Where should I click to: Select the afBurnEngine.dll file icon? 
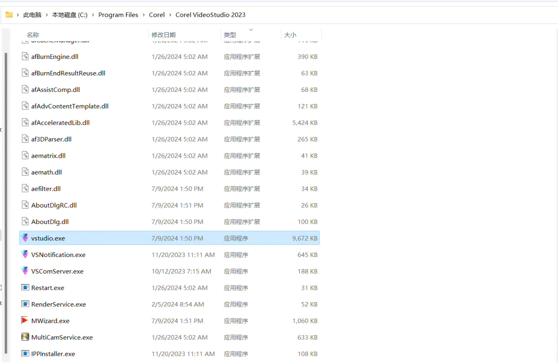coord(25,56)
